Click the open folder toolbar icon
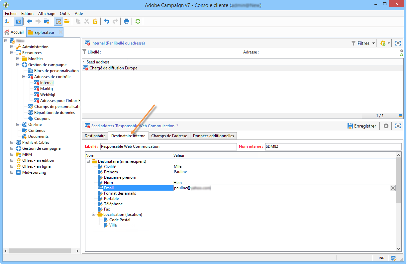This screenshot has height=270, width=412. 67,21
